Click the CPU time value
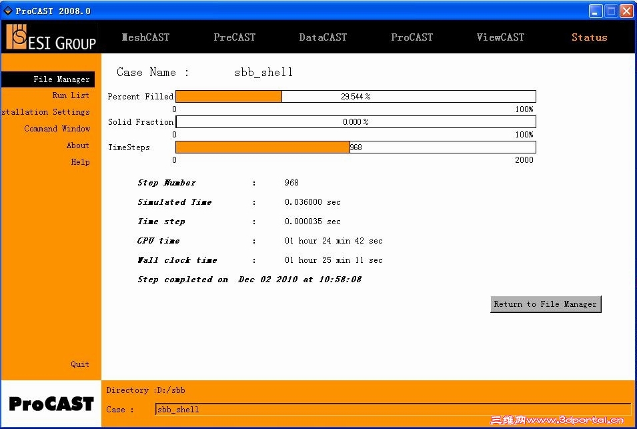The height and width of the screenshot is (429, 637). (334, 240)
